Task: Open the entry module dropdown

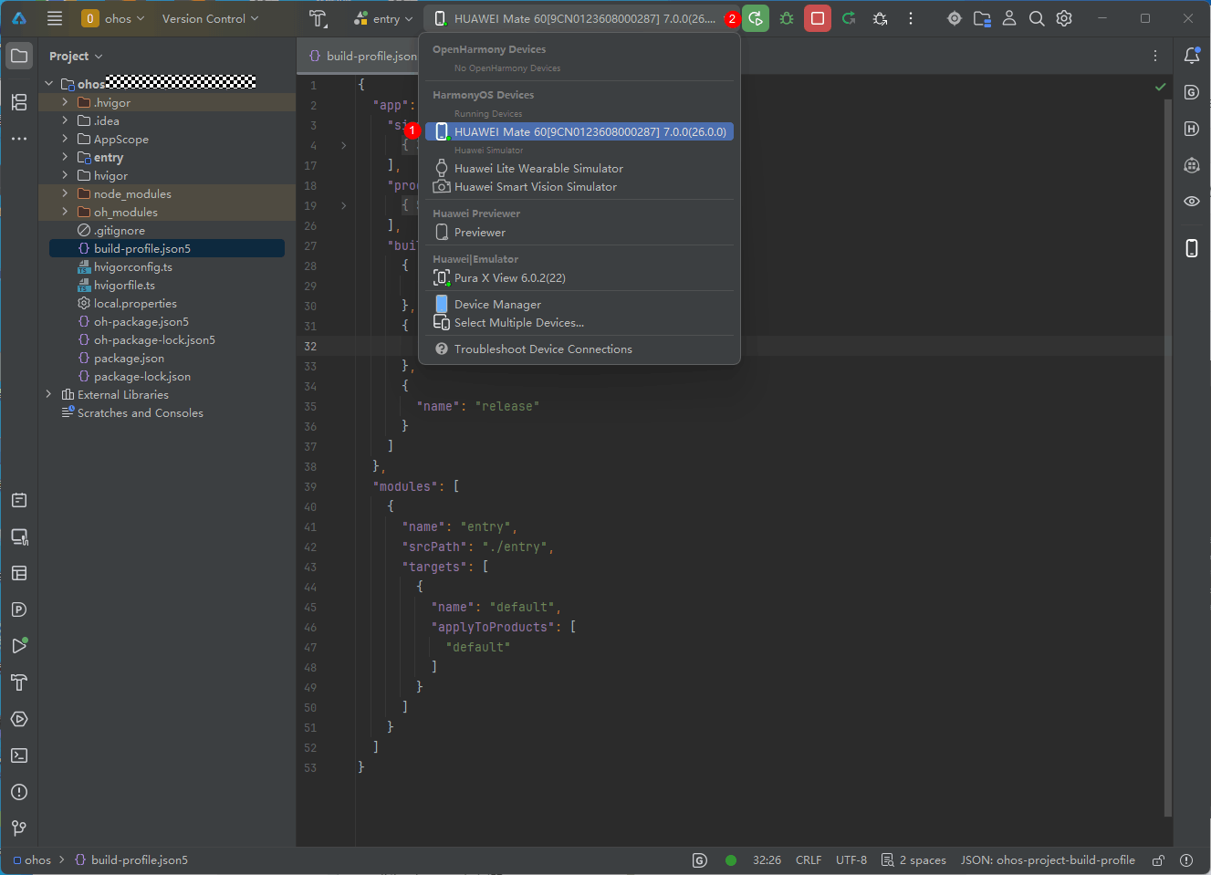Action: (x=384, y=18)
